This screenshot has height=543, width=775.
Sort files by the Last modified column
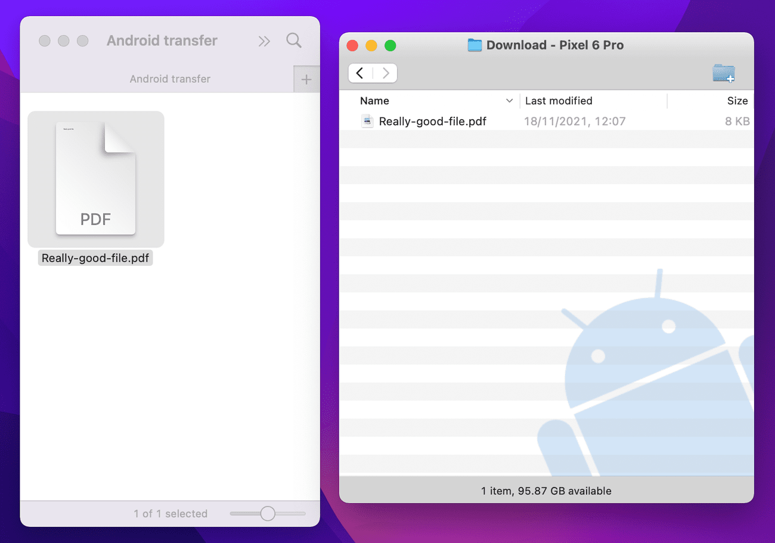pyautogui.click(x=559, y=101)
